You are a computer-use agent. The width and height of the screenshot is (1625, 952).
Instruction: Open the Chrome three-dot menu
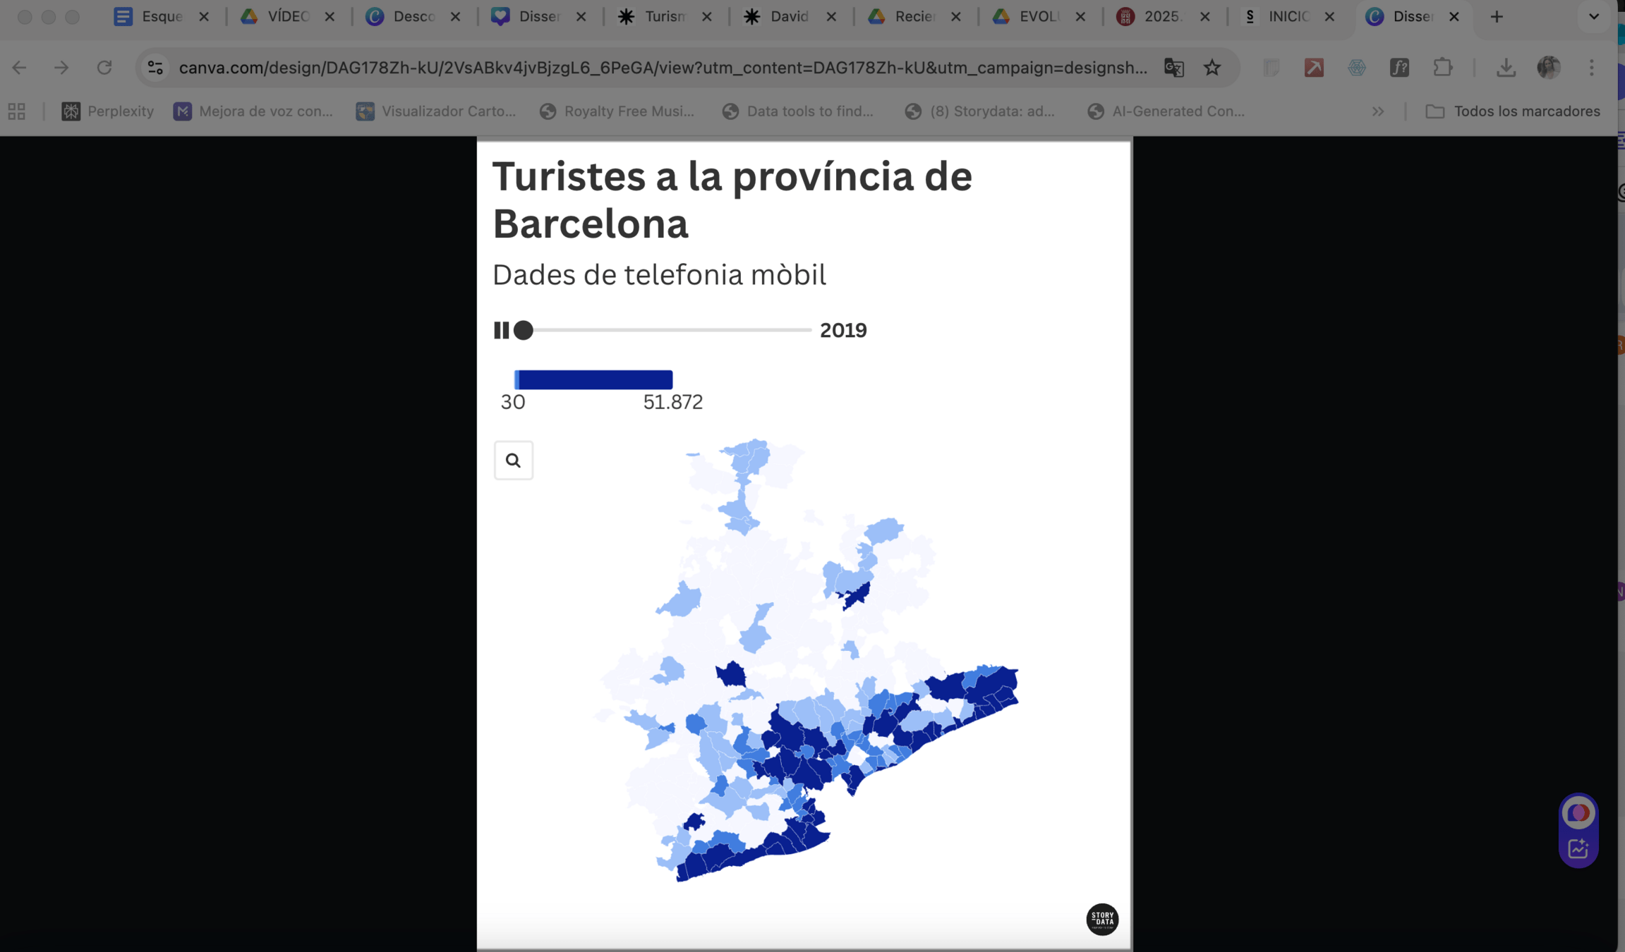click(x=1591, y=68)
